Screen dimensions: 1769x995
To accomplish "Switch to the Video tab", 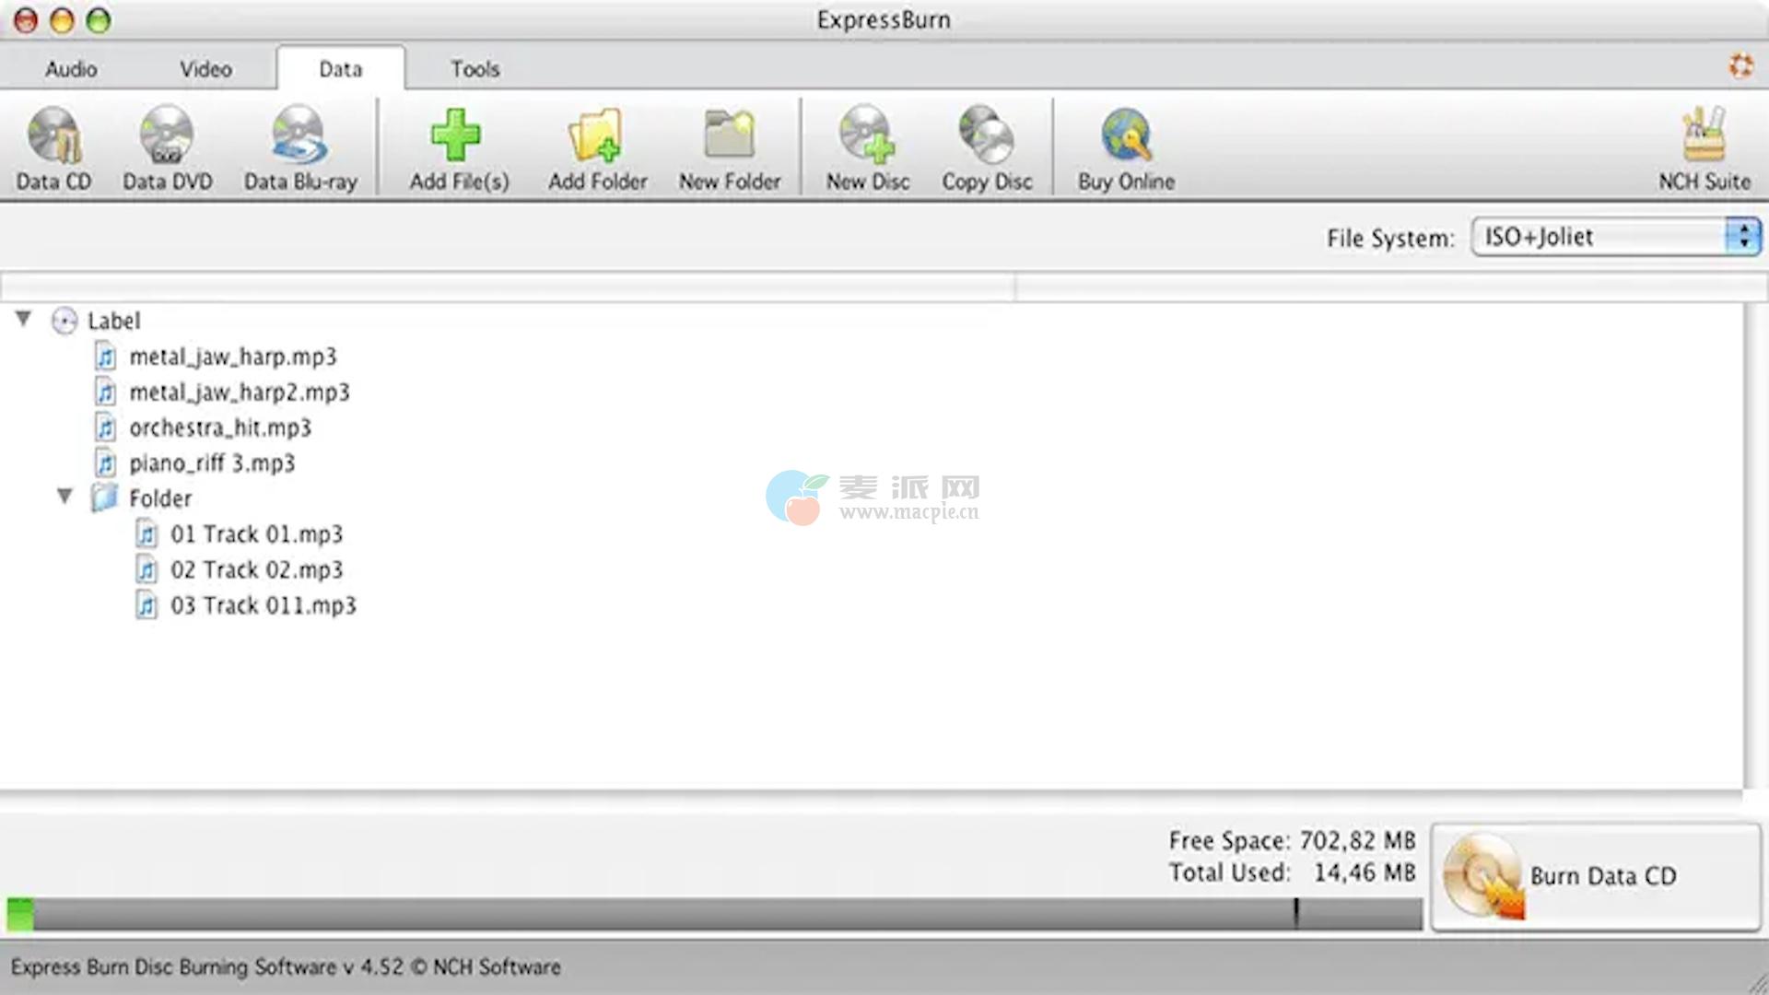I will coord(205,69).
